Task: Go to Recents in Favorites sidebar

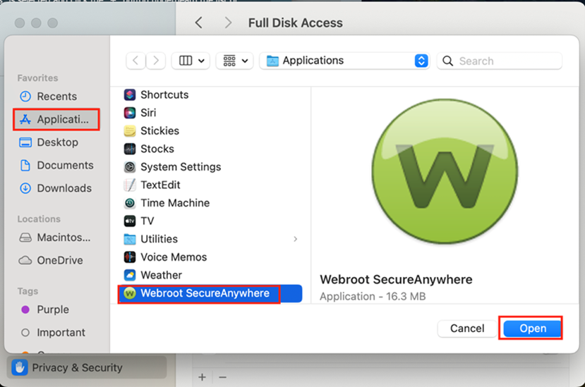Action: (56, 97)
